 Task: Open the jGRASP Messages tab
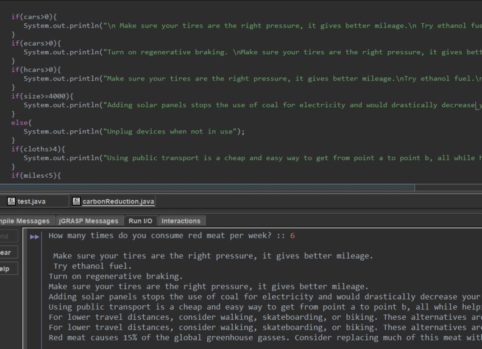[x=88, y=221]
